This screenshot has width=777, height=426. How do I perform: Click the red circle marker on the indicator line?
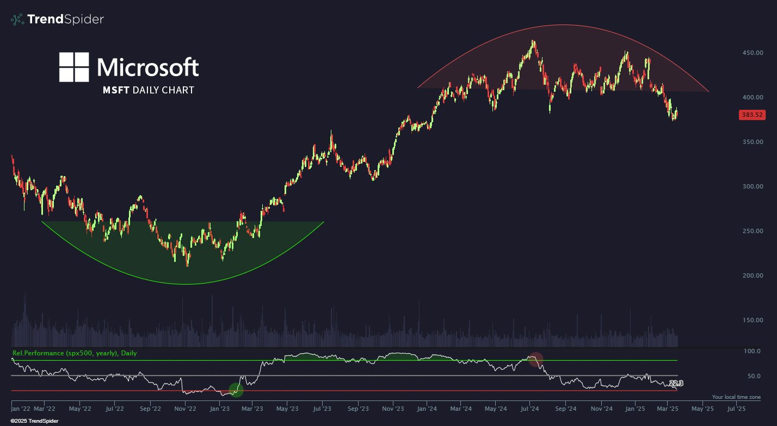(x=536, y=359)
